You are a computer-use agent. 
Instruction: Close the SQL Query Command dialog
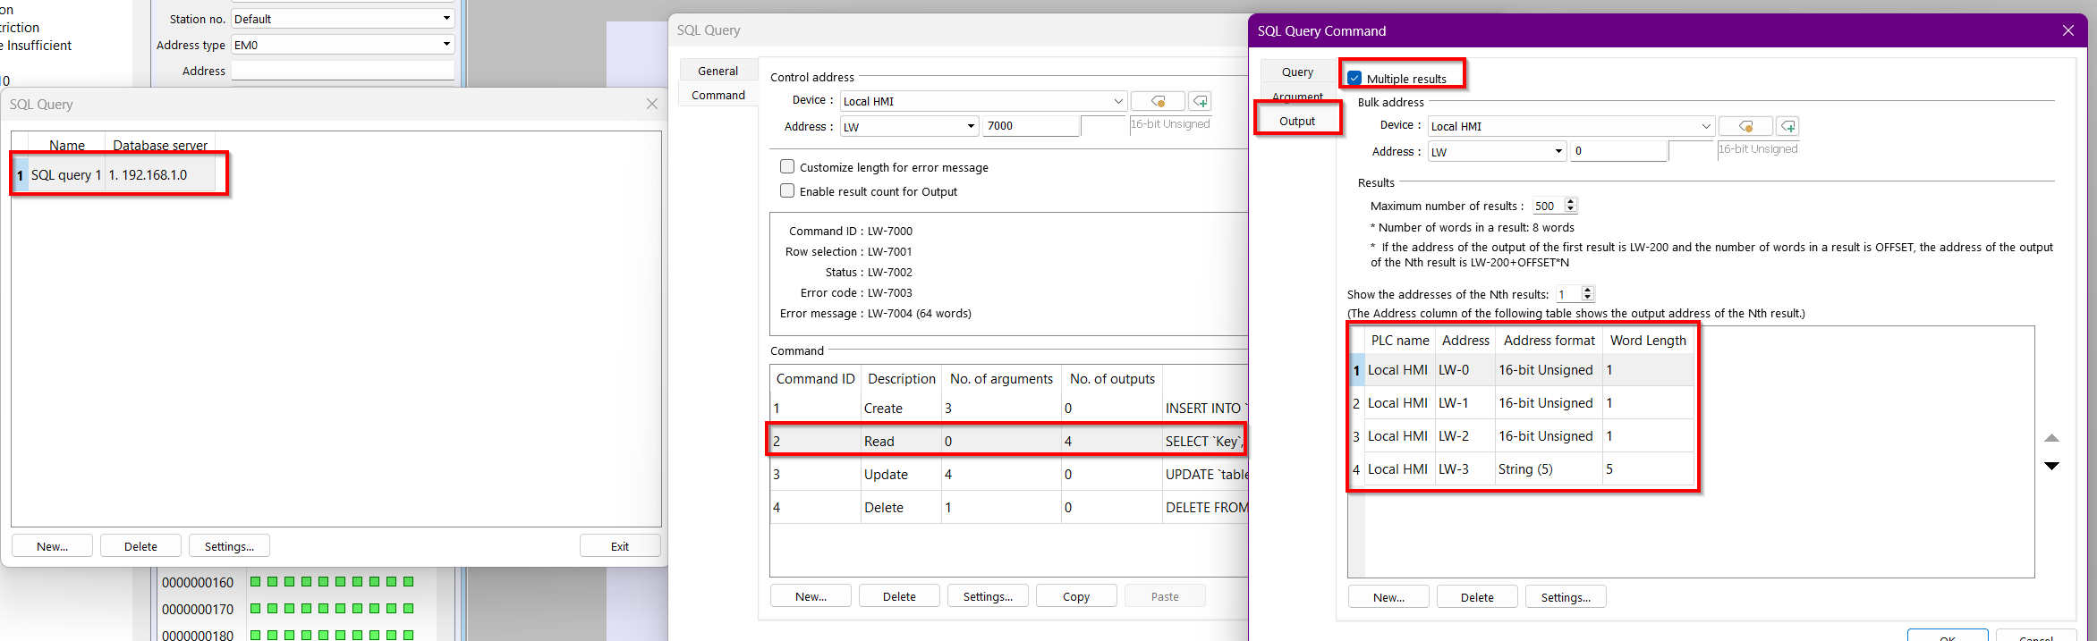[x=2067, y=30]
